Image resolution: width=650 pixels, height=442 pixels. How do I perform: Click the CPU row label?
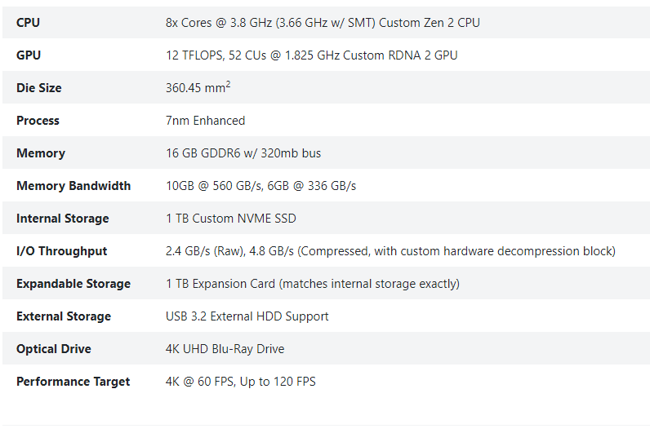coord(28,22)
